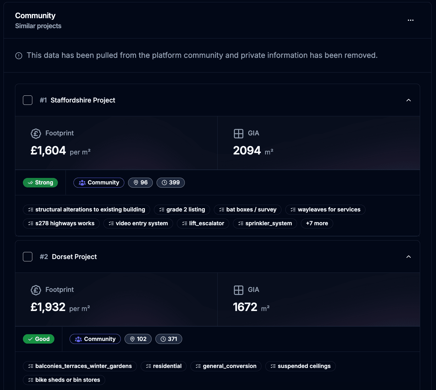This screenshot has width=436, height=390.
Task: Click the Dorset Footprint pound icon
Action: point(36,290)
